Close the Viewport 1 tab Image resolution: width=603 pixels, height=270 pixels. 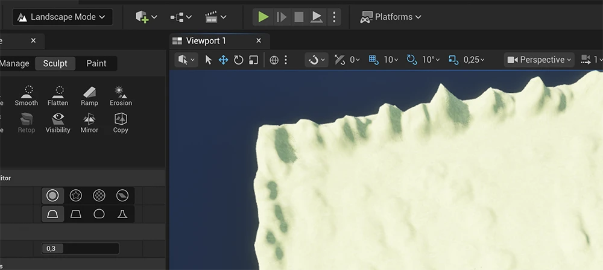coord(259,40)
